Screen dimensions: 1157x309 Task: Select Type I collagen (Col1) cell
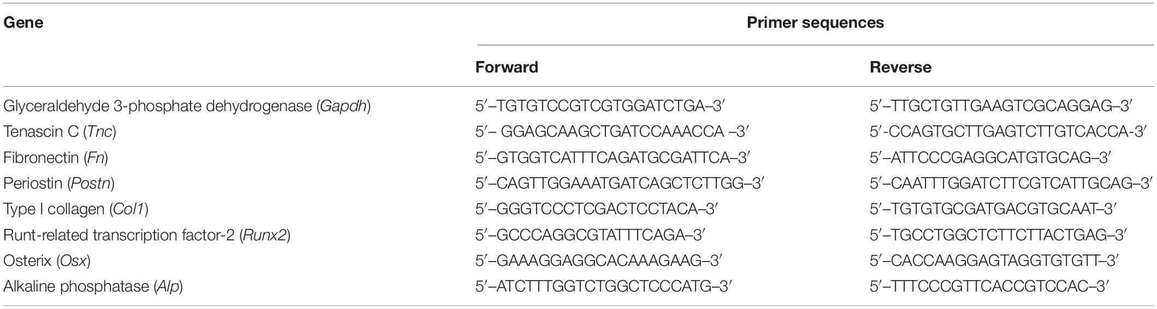click(76, 209)
